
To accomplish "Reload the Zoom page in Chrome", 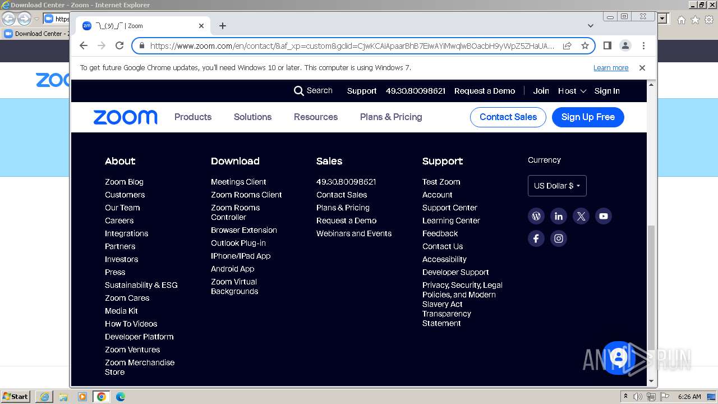I will pos(119,45).
